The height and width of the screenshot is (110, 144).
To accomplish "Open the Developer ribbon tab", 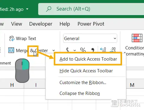I will click(41, 24).
